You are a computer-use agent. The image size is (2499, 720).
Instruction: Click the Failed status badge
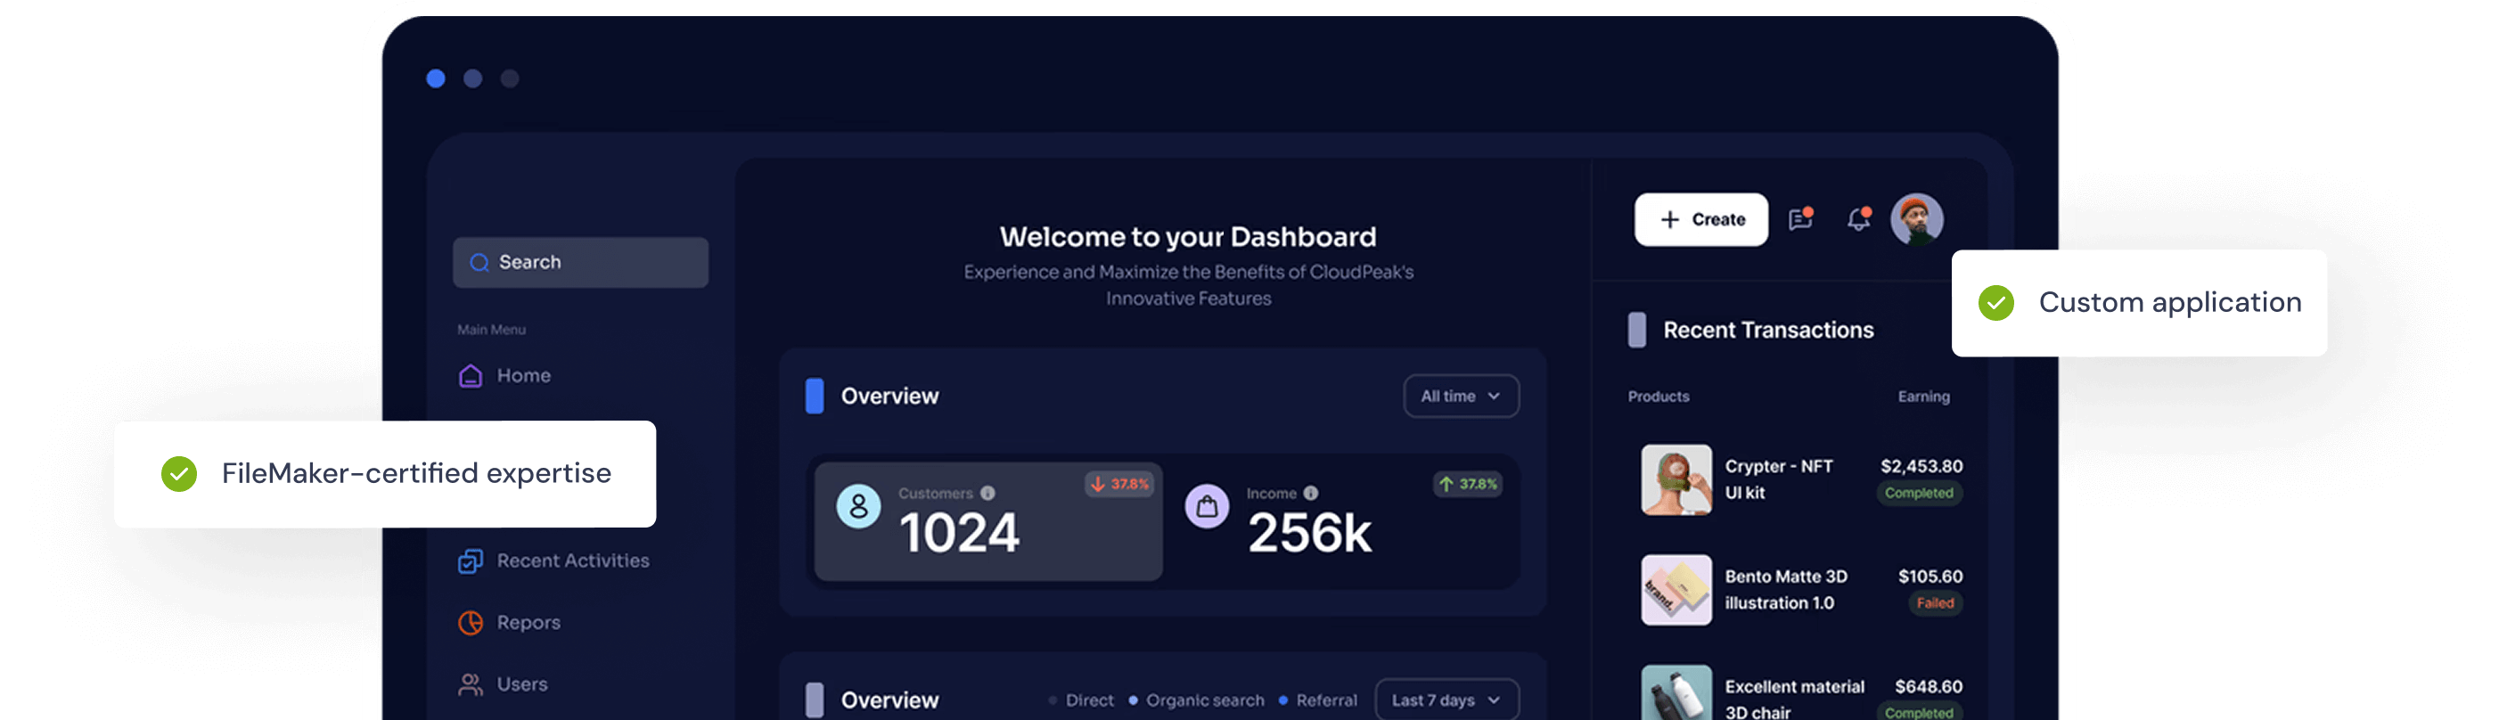[1936, 603]
